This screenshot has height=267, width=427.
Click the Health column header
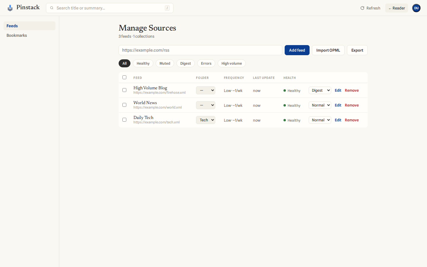289,78
